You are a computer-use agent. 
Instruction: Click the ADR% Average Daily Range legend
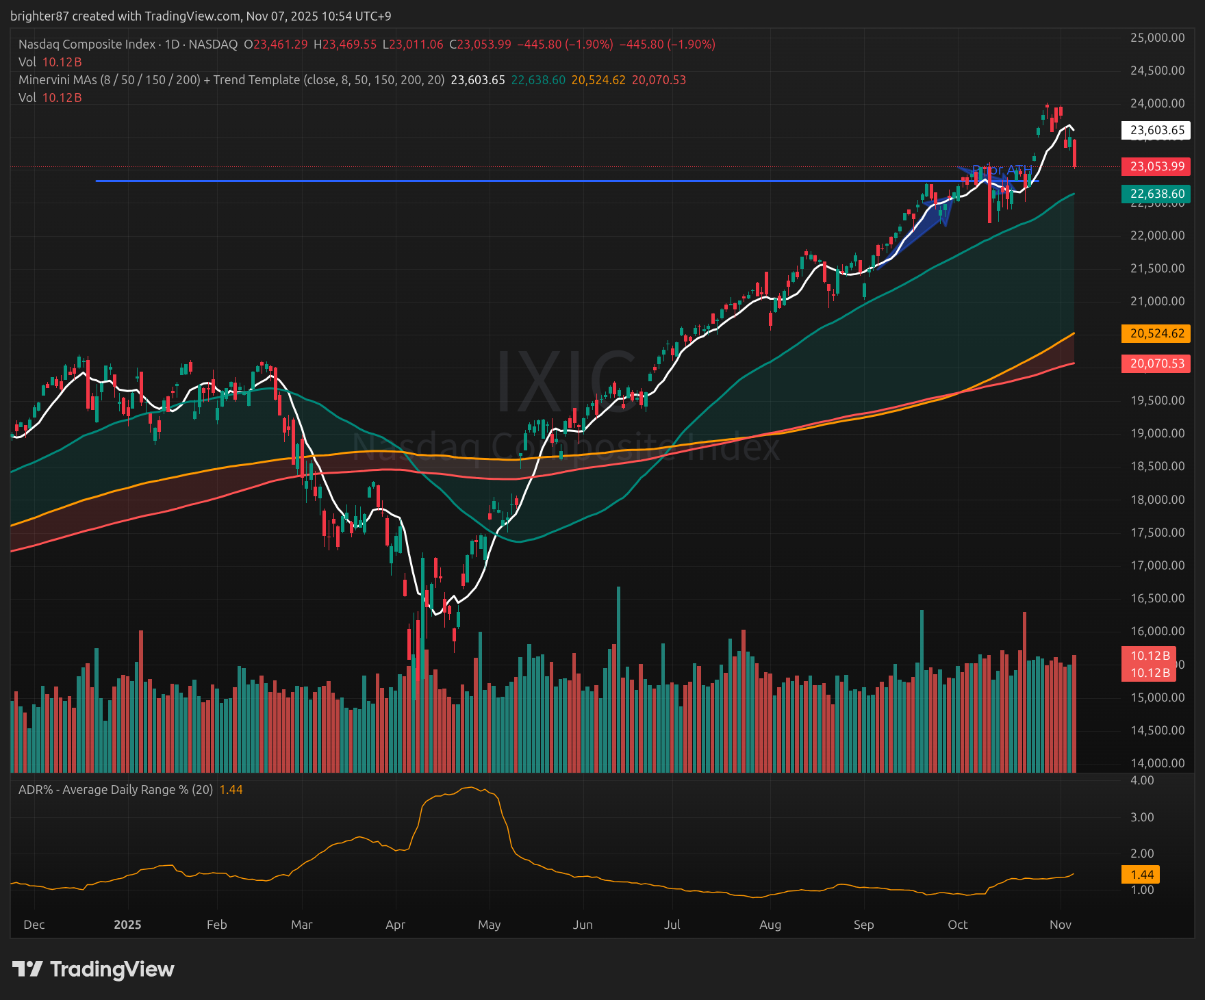[115, 790]
